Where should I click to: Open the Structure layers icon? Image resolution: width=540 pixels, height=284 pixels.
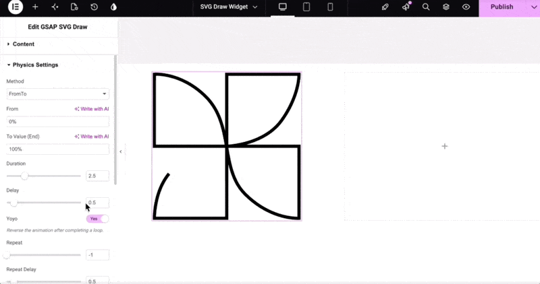click(x=446, y=7)
